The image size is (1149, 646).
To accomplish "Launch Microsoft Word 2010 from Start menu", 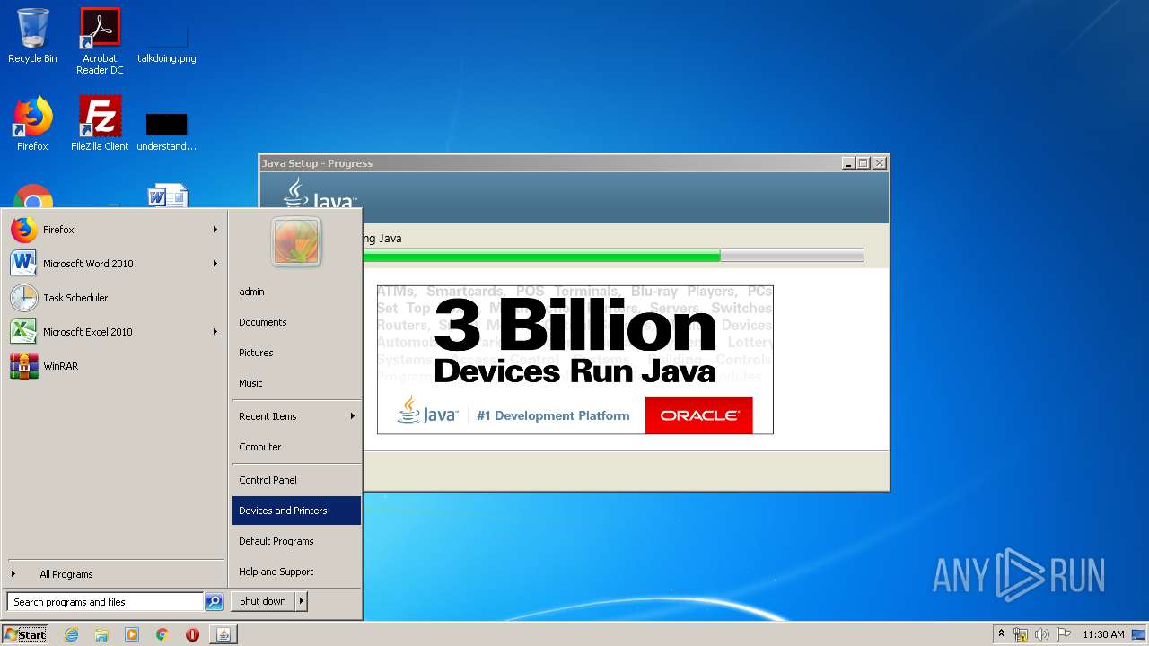I will point(115,264).
